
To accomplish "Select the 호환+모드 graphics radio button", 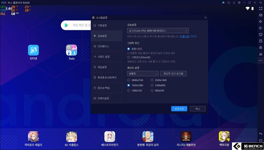I will 129,49.
